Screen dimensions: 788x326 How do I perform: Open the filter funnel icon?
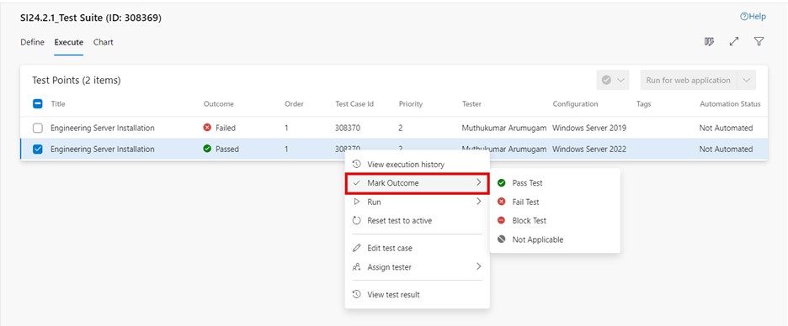pyautogui.click(x=759, y=42)
